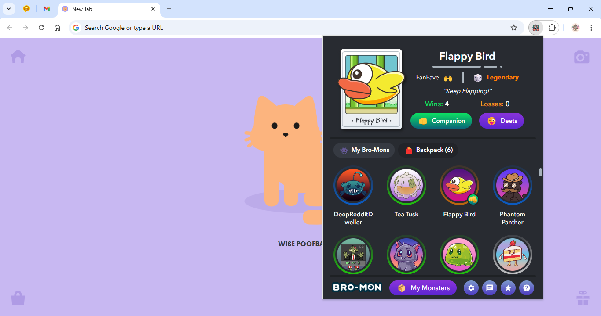Open Bro-Mon settings gear
The width and height of the screenshot is (601, 316).
coord(471,288)
